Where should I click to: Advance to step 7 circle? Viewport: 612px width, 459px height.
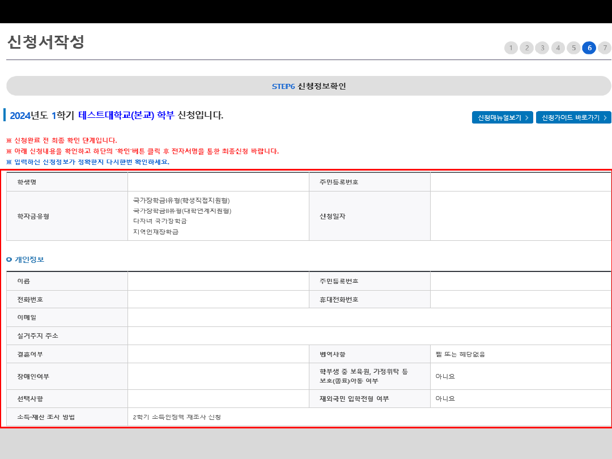pyautogui.click(x=605, y=48)
